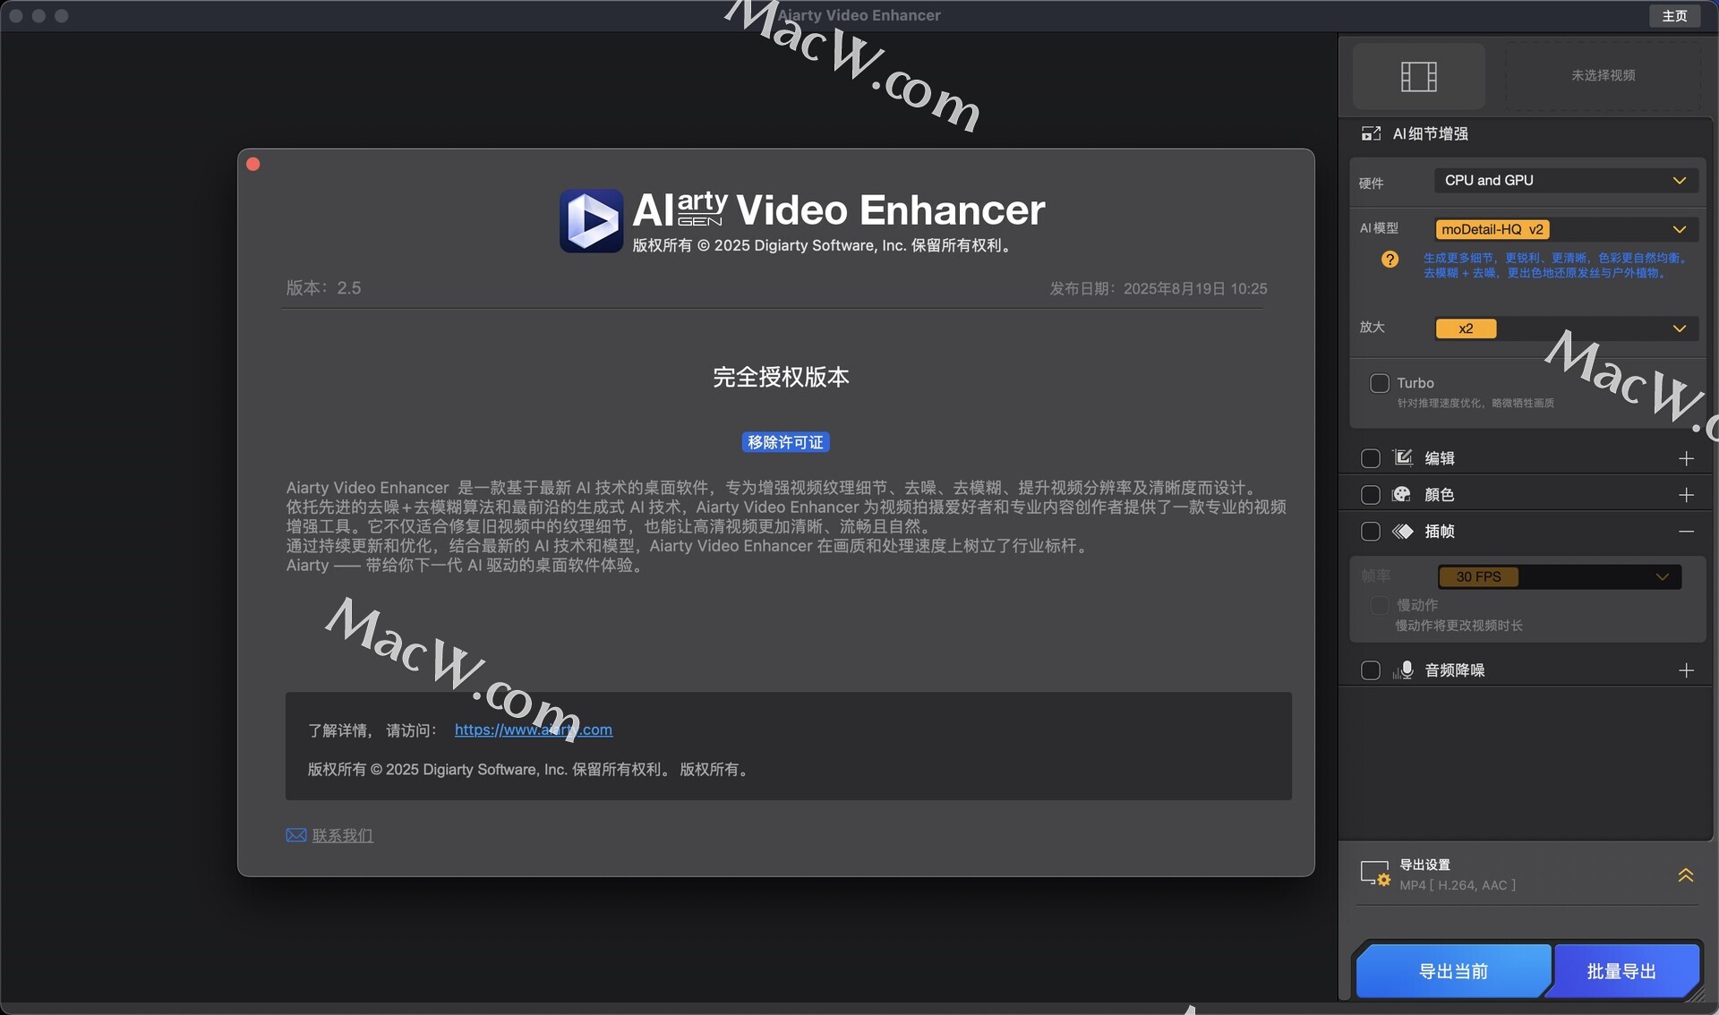Click the 导出当前 button
1719x1015 pixels.
pyautogui.click(x=1453, y=971)
